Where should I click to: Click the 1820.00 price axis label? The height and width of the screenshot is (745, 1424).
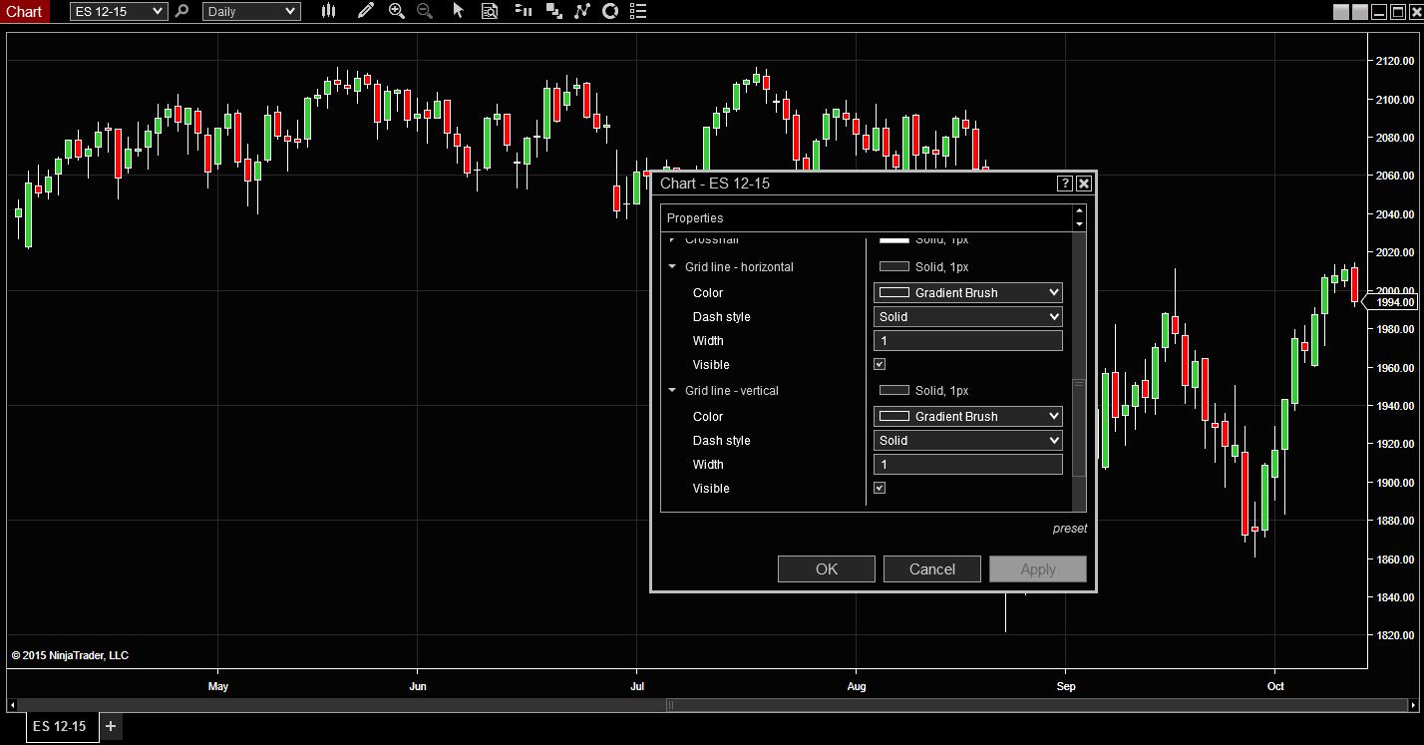pyautogui.click(x=1395, y=635)
